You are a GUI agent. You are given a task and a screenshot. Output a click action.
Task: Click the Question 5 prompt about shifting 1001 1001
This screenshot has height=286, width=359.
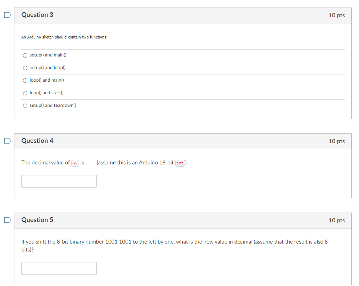point(176,246)
